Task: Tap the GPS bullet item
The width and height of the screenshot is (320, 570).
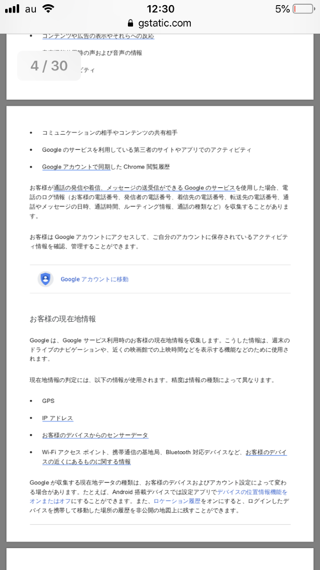Action: coord(48,401)
